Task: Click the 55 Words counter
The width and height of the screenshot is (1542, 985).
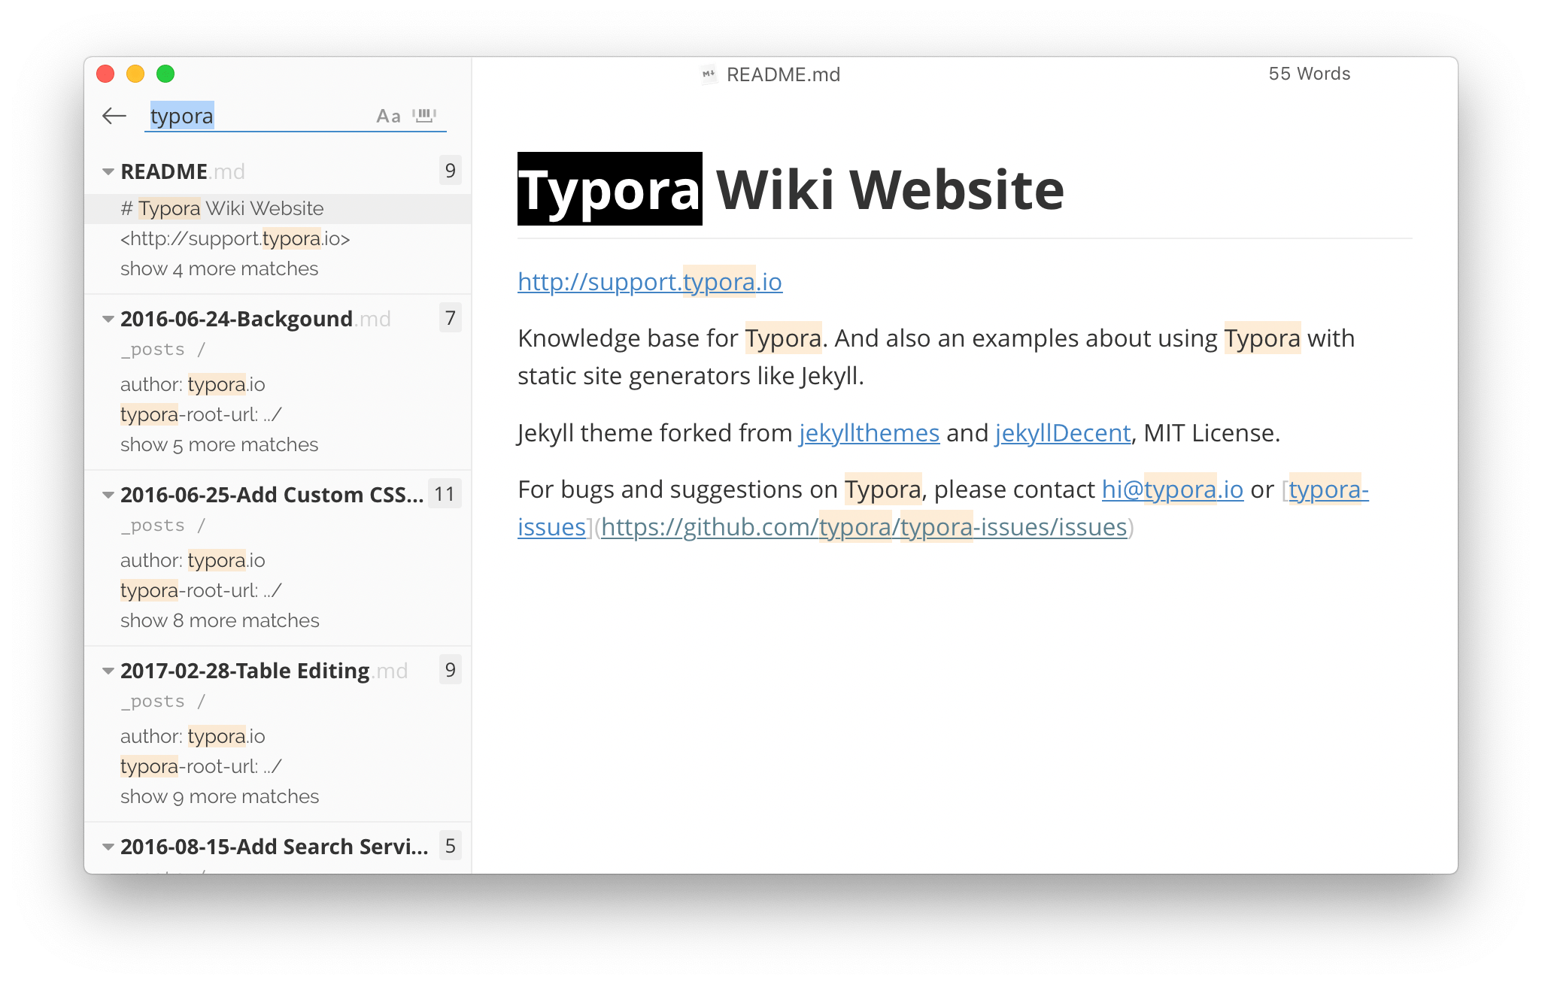Action: point(1309,74)
